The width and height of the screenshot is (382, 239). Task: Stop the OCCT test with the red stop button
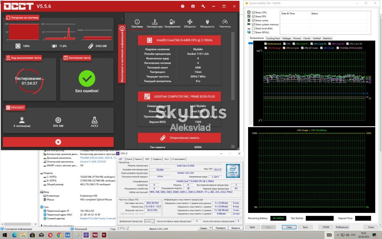[x=58, y=142]
